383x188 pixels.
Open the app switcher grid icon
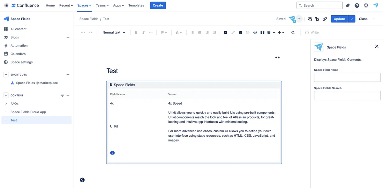tap(6, 5)
